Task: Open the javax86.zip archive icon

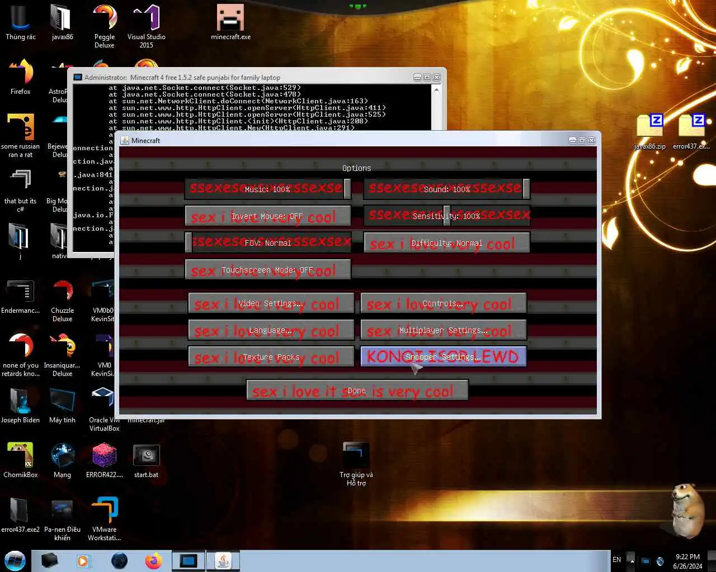Action: (649, 132)
